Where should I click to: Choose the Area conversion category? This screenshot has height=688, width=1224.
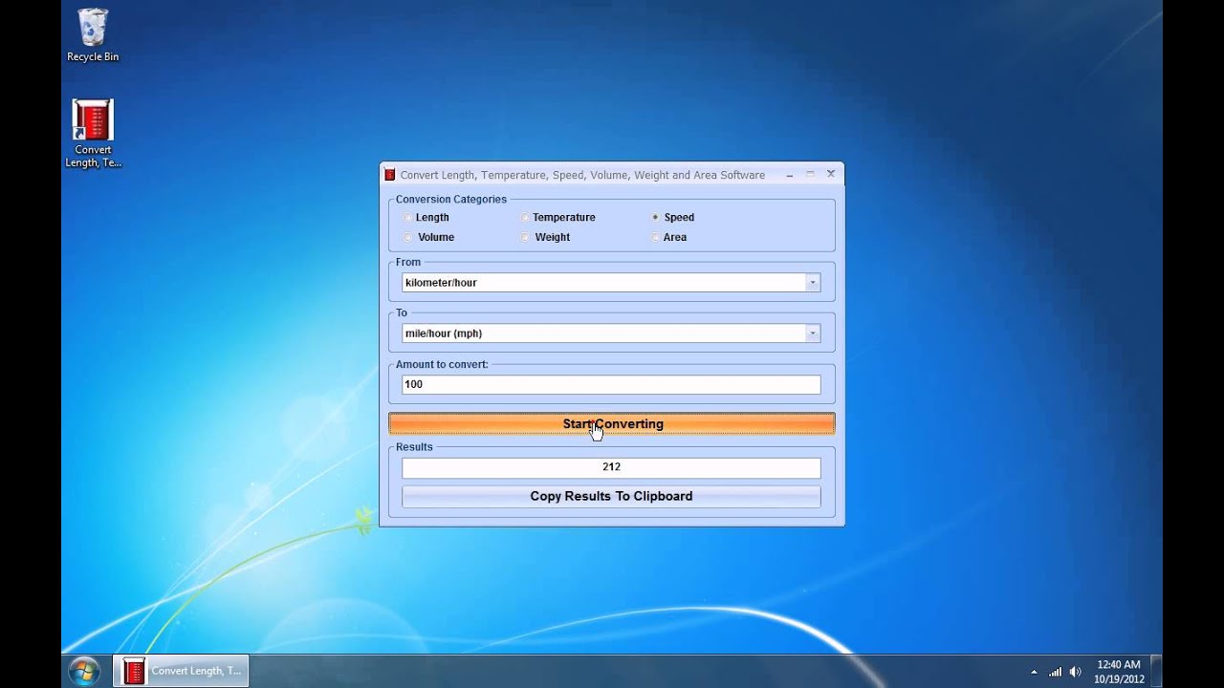tap(656, 237)
